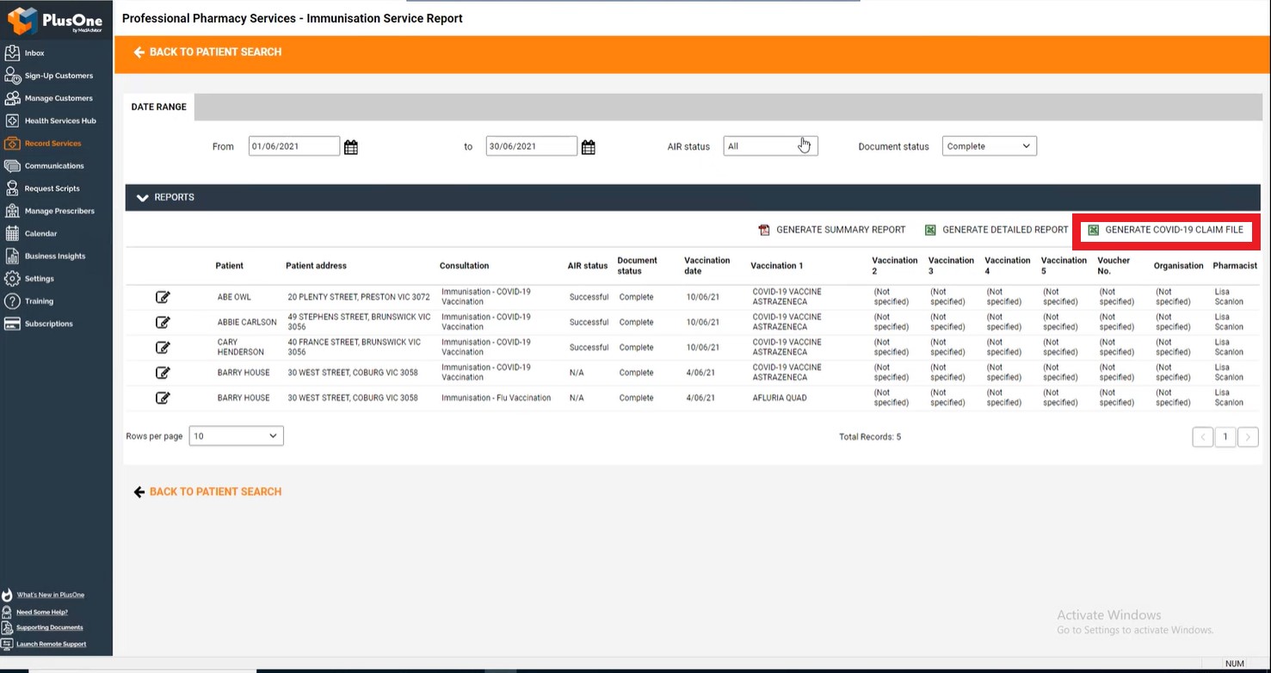
Task: Open the Rows per page dropdown
Action: click(x=236, y=436)
